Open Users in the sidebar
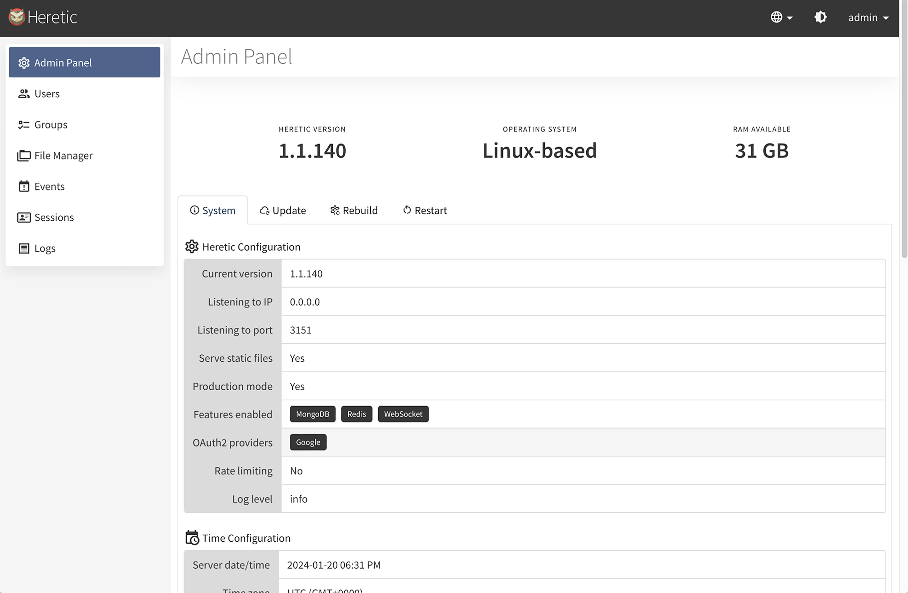The width and height of the screenshot is (908, 593). click(84, 94)
